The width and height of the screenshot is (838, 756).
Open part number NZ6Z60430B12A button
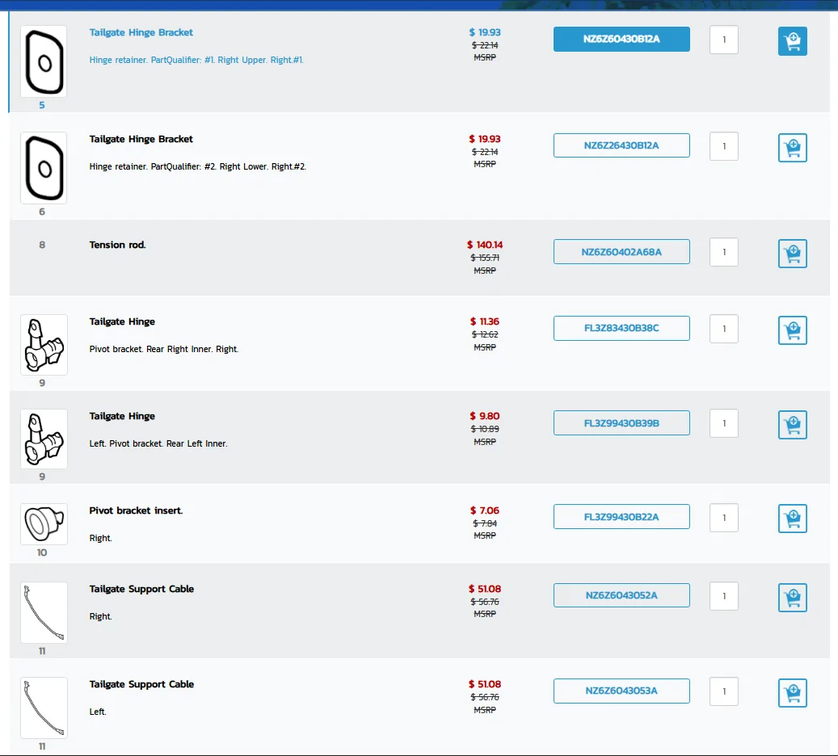point(621,39)
